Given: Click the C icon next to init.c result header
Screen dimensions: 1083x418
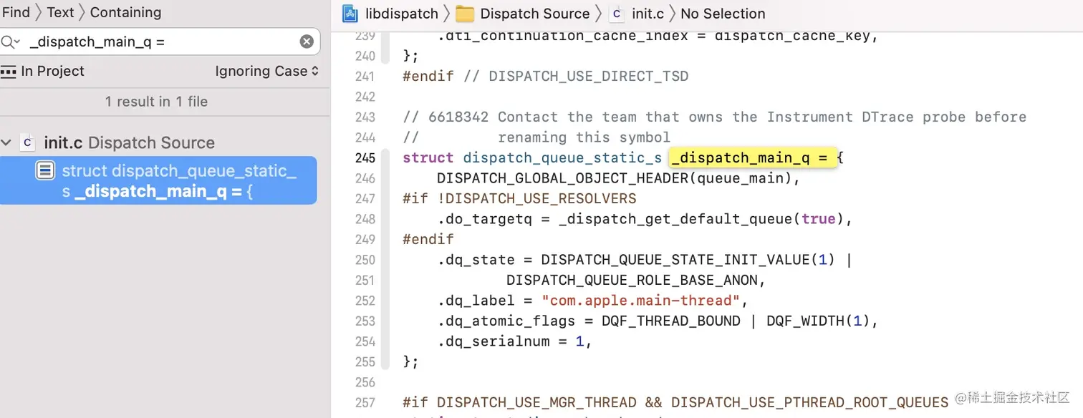Looking at the screenshot, I should pos(27,142).
